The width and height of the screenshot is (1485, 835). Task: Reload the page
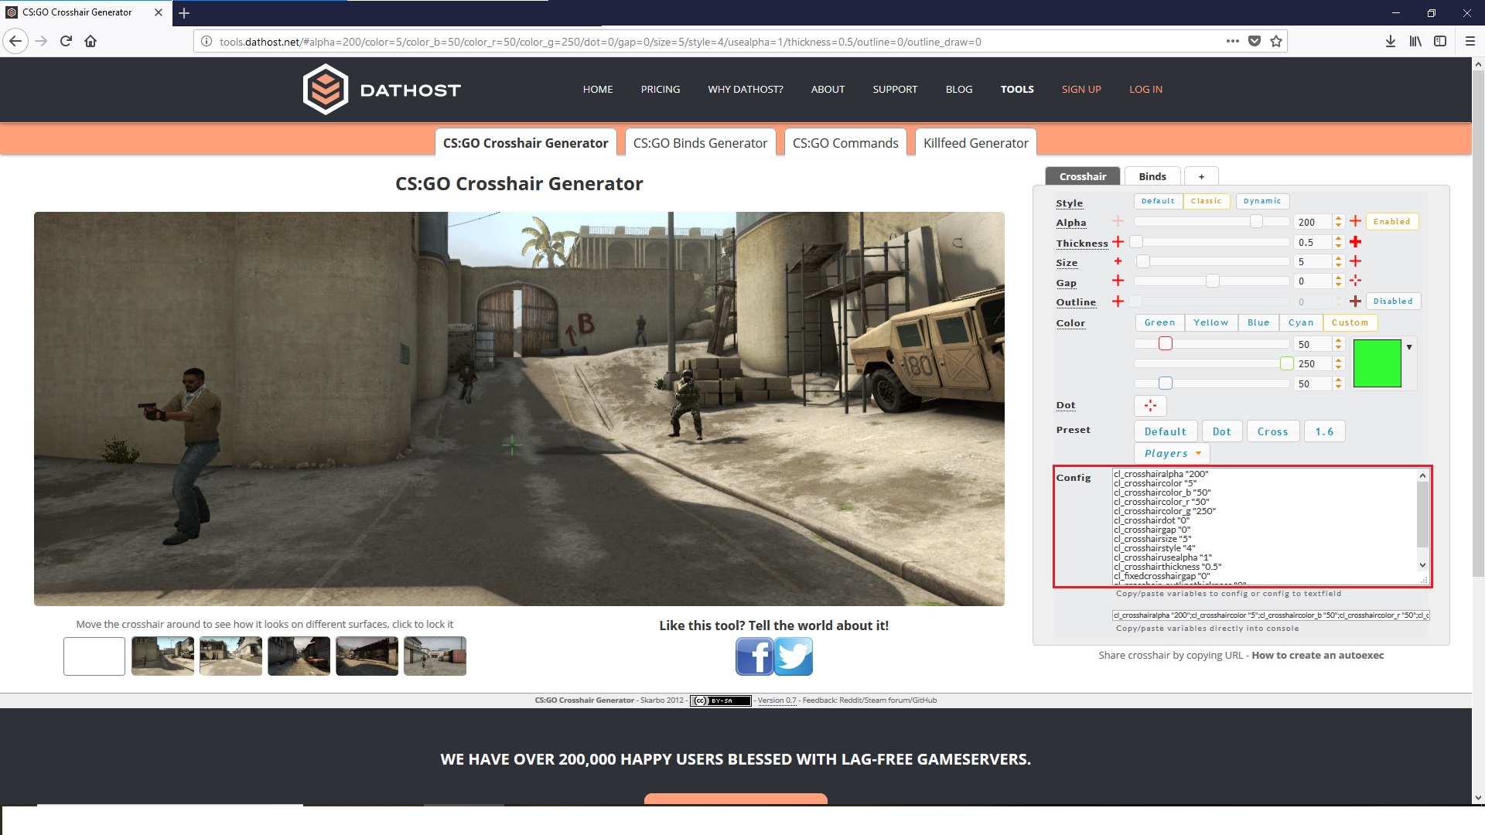point(66,42)
